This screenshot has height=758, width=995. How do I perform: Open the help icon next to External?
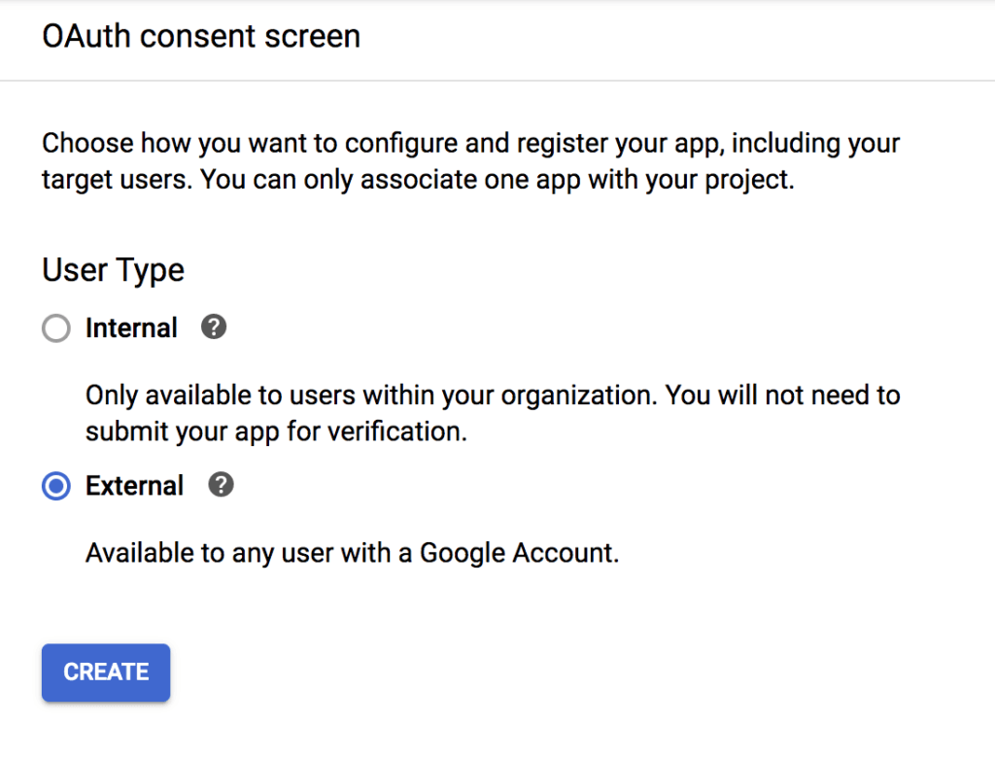point(222,485)
